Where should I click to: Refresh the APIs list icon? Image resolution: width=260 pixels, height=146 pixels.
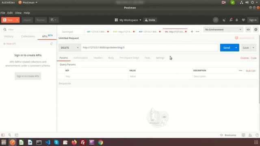click(x=52, y=44)
